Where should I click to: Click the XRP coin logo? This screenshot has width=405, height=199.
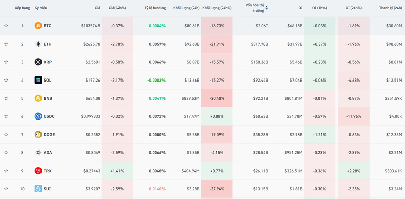coord(38,62)
